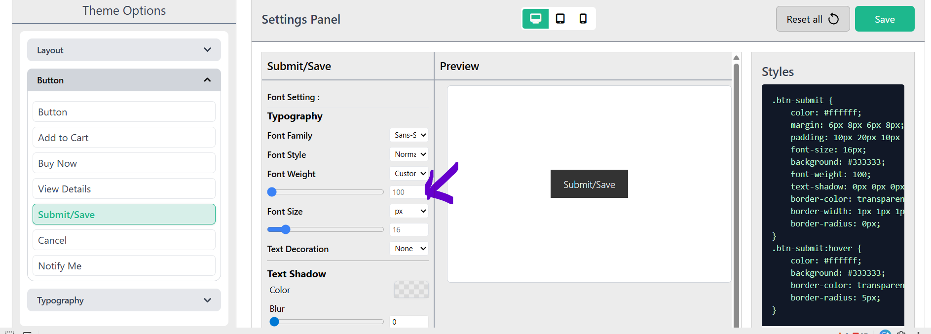Viewport: 931px width, 334px height.
Task: Save the theme settings
Action: [x=885, y=19]
